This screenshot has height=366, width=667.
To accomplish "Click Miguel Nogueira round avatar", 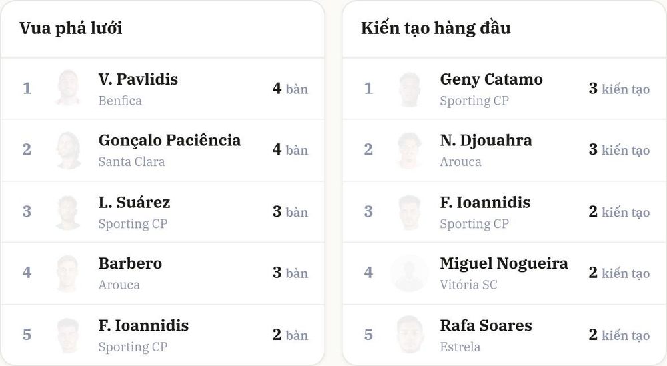I will [410, 273].
